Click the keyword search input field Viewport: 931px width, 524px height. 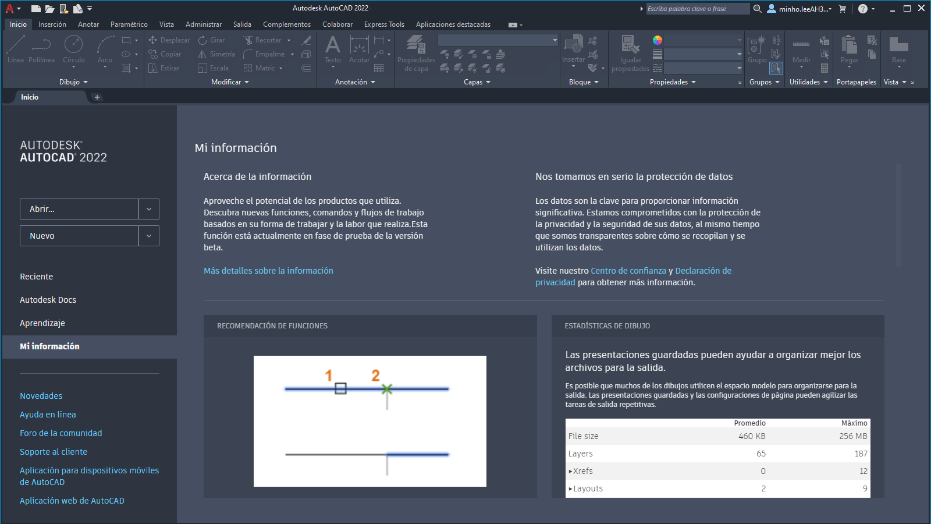tap(698, 9)
